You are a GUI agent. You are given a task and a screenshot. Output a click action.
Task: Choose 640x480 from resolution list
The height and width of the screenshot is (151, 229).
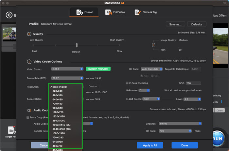tap(65, 99)
